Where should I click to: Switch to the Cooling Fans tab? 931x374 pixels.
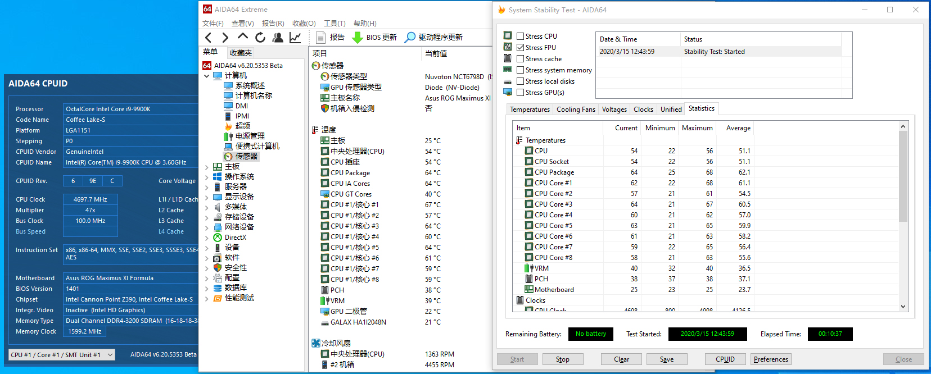click(576, 110)
